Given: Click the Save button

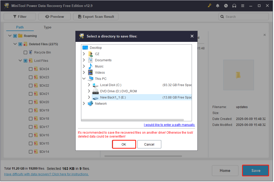Looking at the screenshot, I should tap(256, 171).
